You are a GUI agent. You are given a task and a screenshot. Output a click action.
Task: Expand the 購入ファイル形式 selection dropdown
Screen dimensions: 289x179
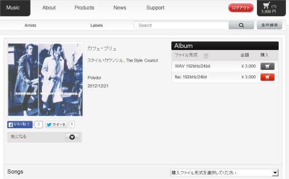(224, 173)
